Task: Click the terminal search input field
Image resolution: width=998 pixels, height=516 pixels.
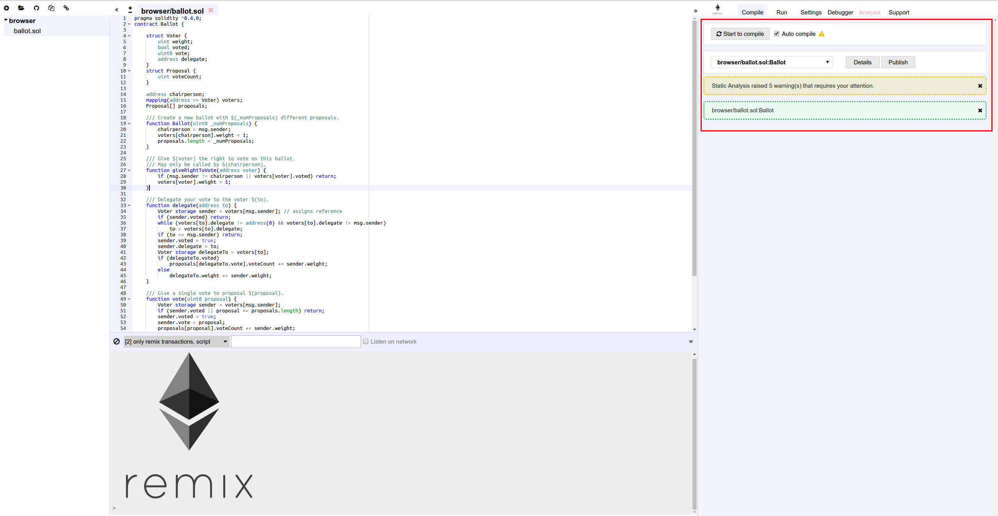Action: [296, 342]
